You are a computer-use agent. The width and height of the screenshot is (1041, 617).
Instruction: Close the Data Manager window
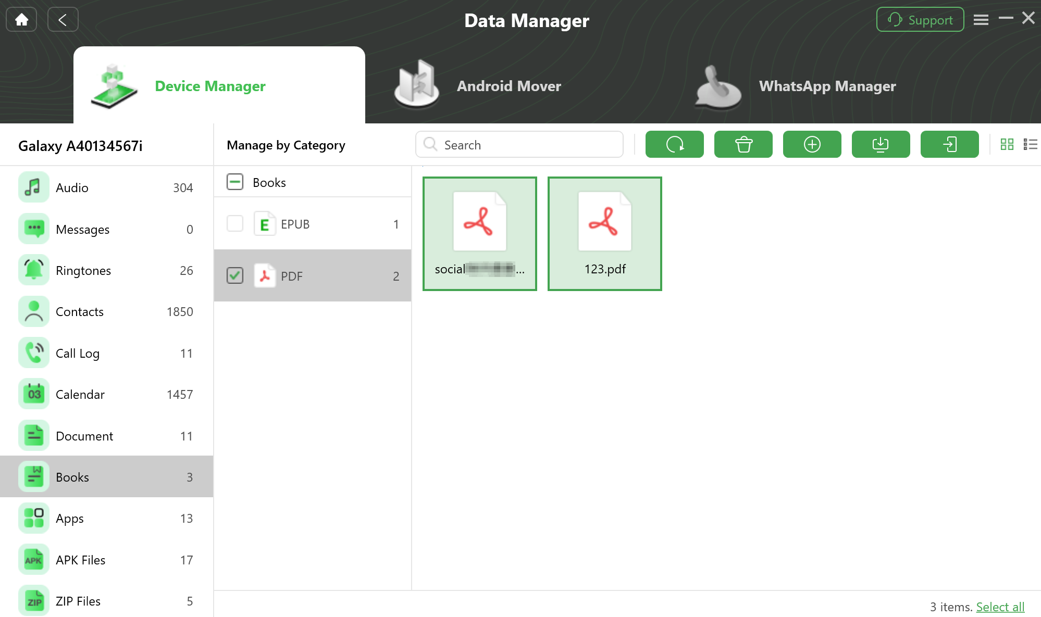[x=1028, y=18]
